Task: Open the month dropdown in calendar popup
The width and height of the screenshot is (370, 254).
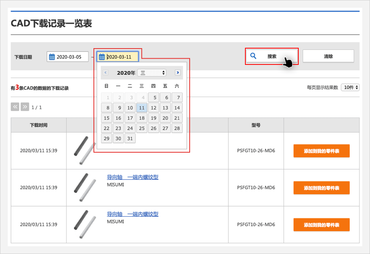Action: tap(152, 73)
